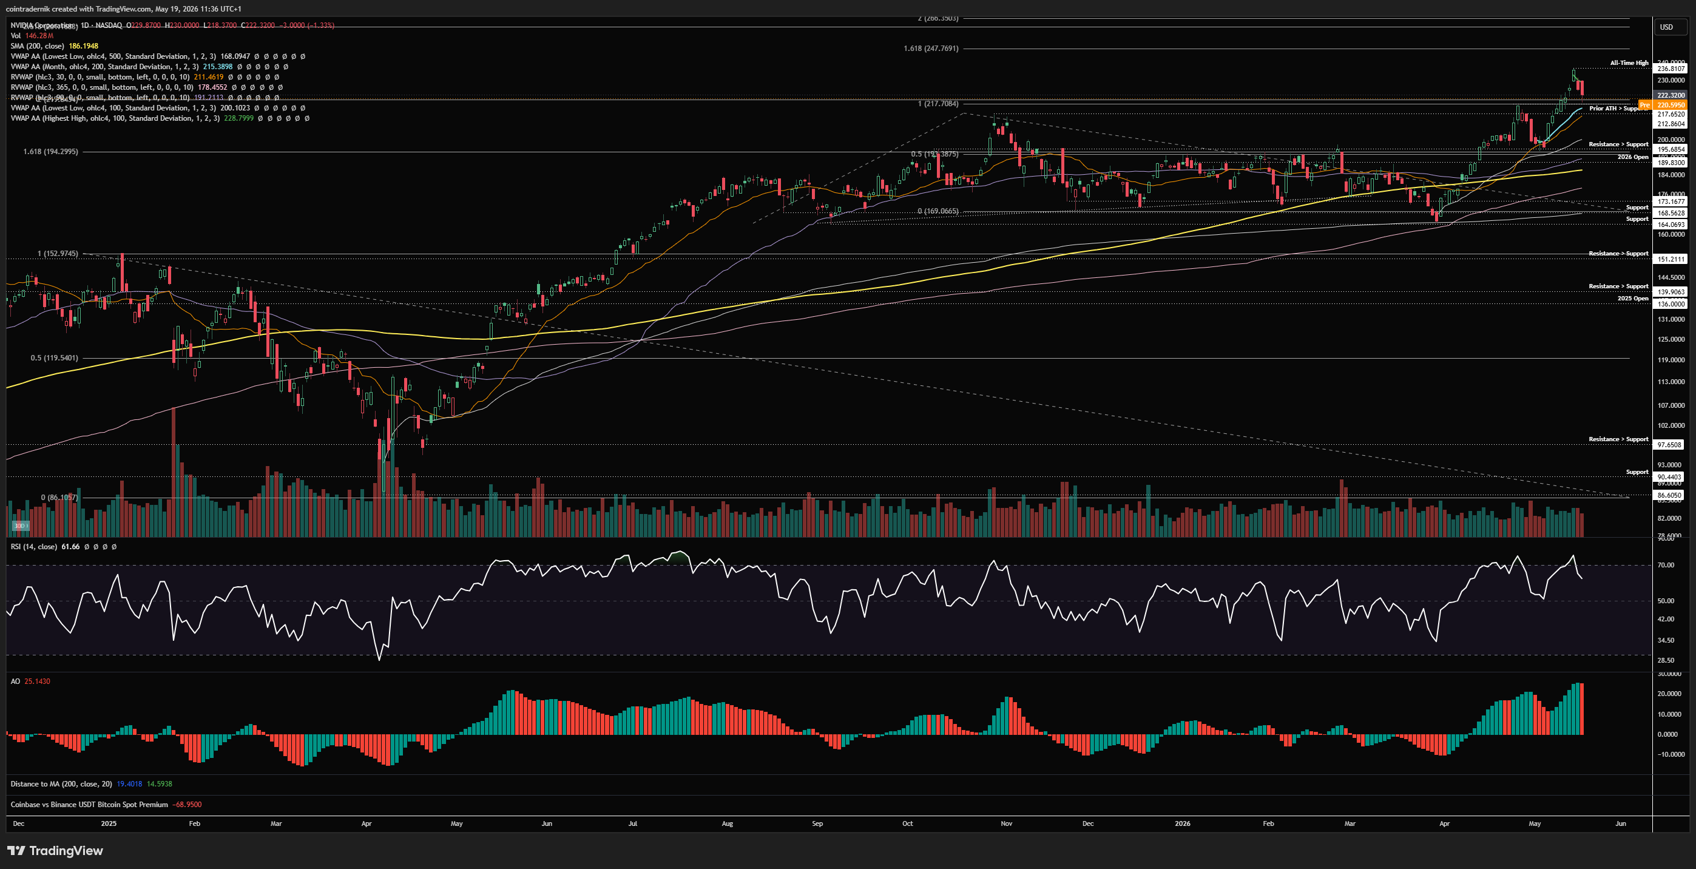Click the 2026 label on the time axis
1696x869 pixels.
click(1183, 823)
